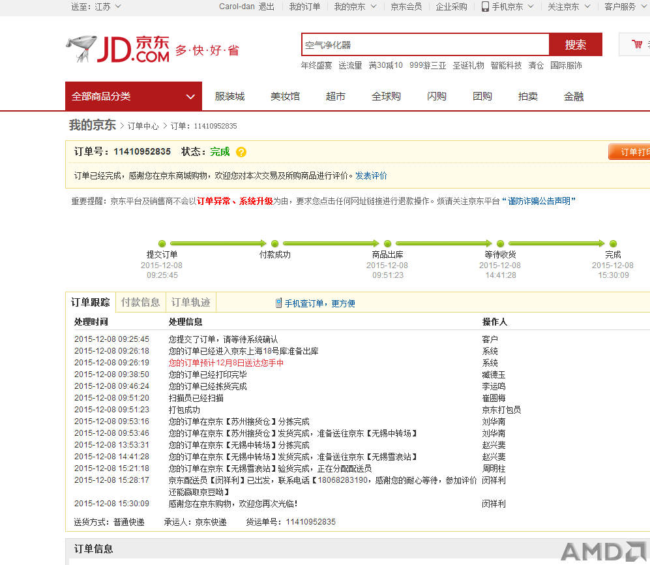This screenshot has width=650, height=565.
Task: Expand the 送至: 江苏 region dropdown
Action: (x=96, y=7)
